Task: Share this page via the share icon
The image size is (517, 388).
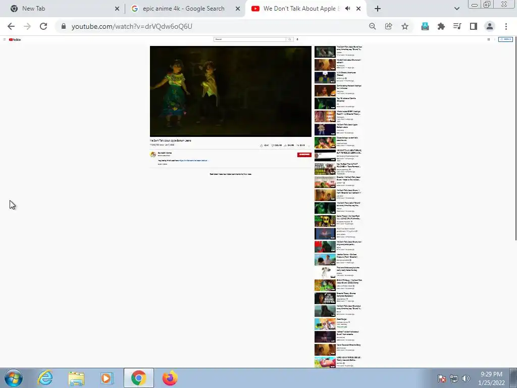Action: (388, 26)
